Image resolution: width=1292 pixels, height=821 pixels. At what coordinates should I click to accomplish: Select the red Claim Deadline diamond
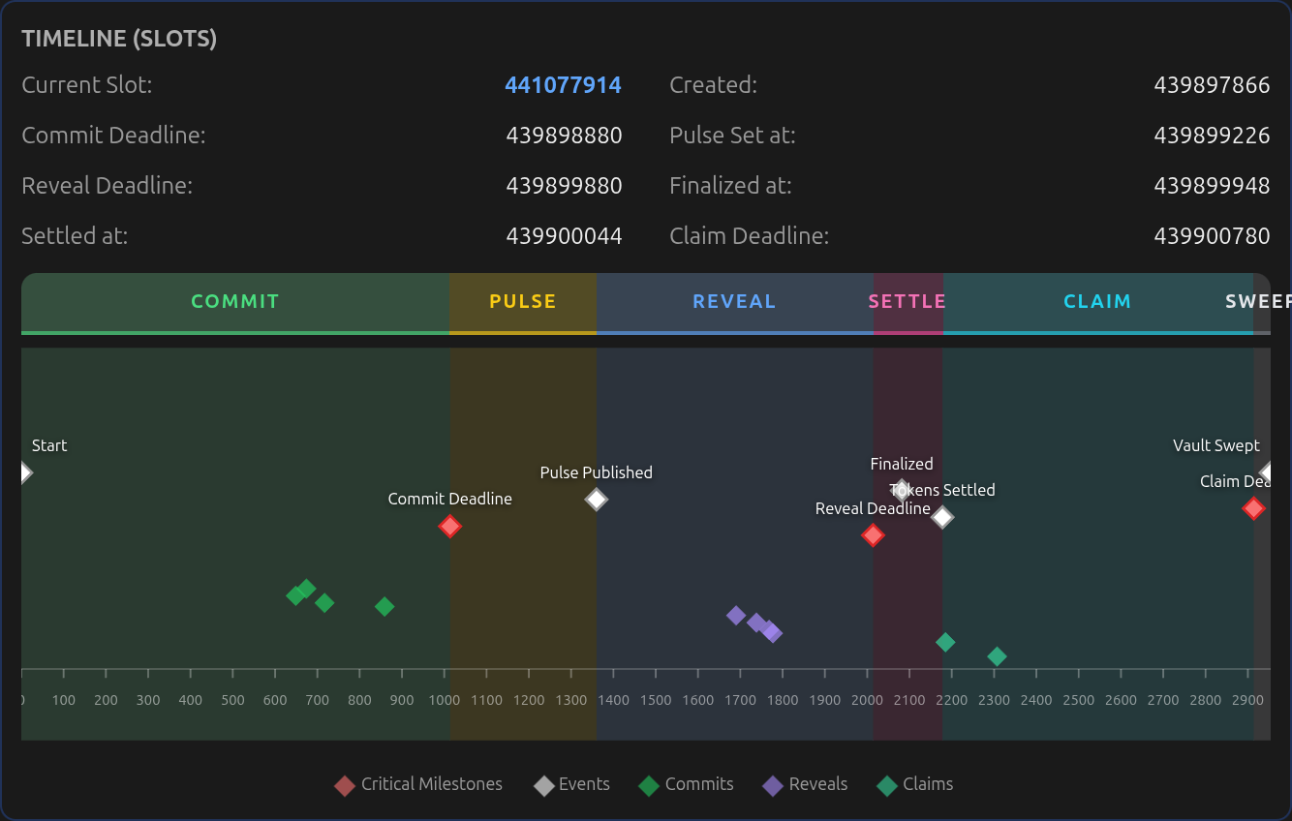click(x=1253, y=508)
